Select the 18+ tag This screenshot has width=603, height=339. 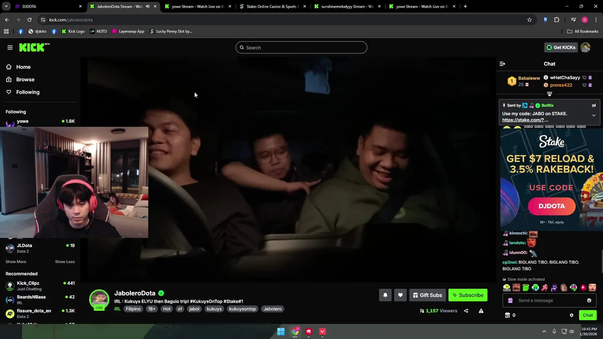click(152, 309)
